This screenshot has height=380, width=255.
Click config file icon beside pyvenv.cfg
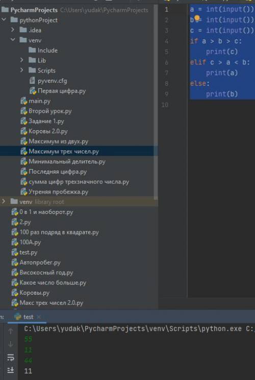[x=32, y=81]
